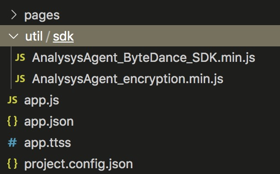Expand the pages folder chevron
280x174 pixels.
click(14, 15)
